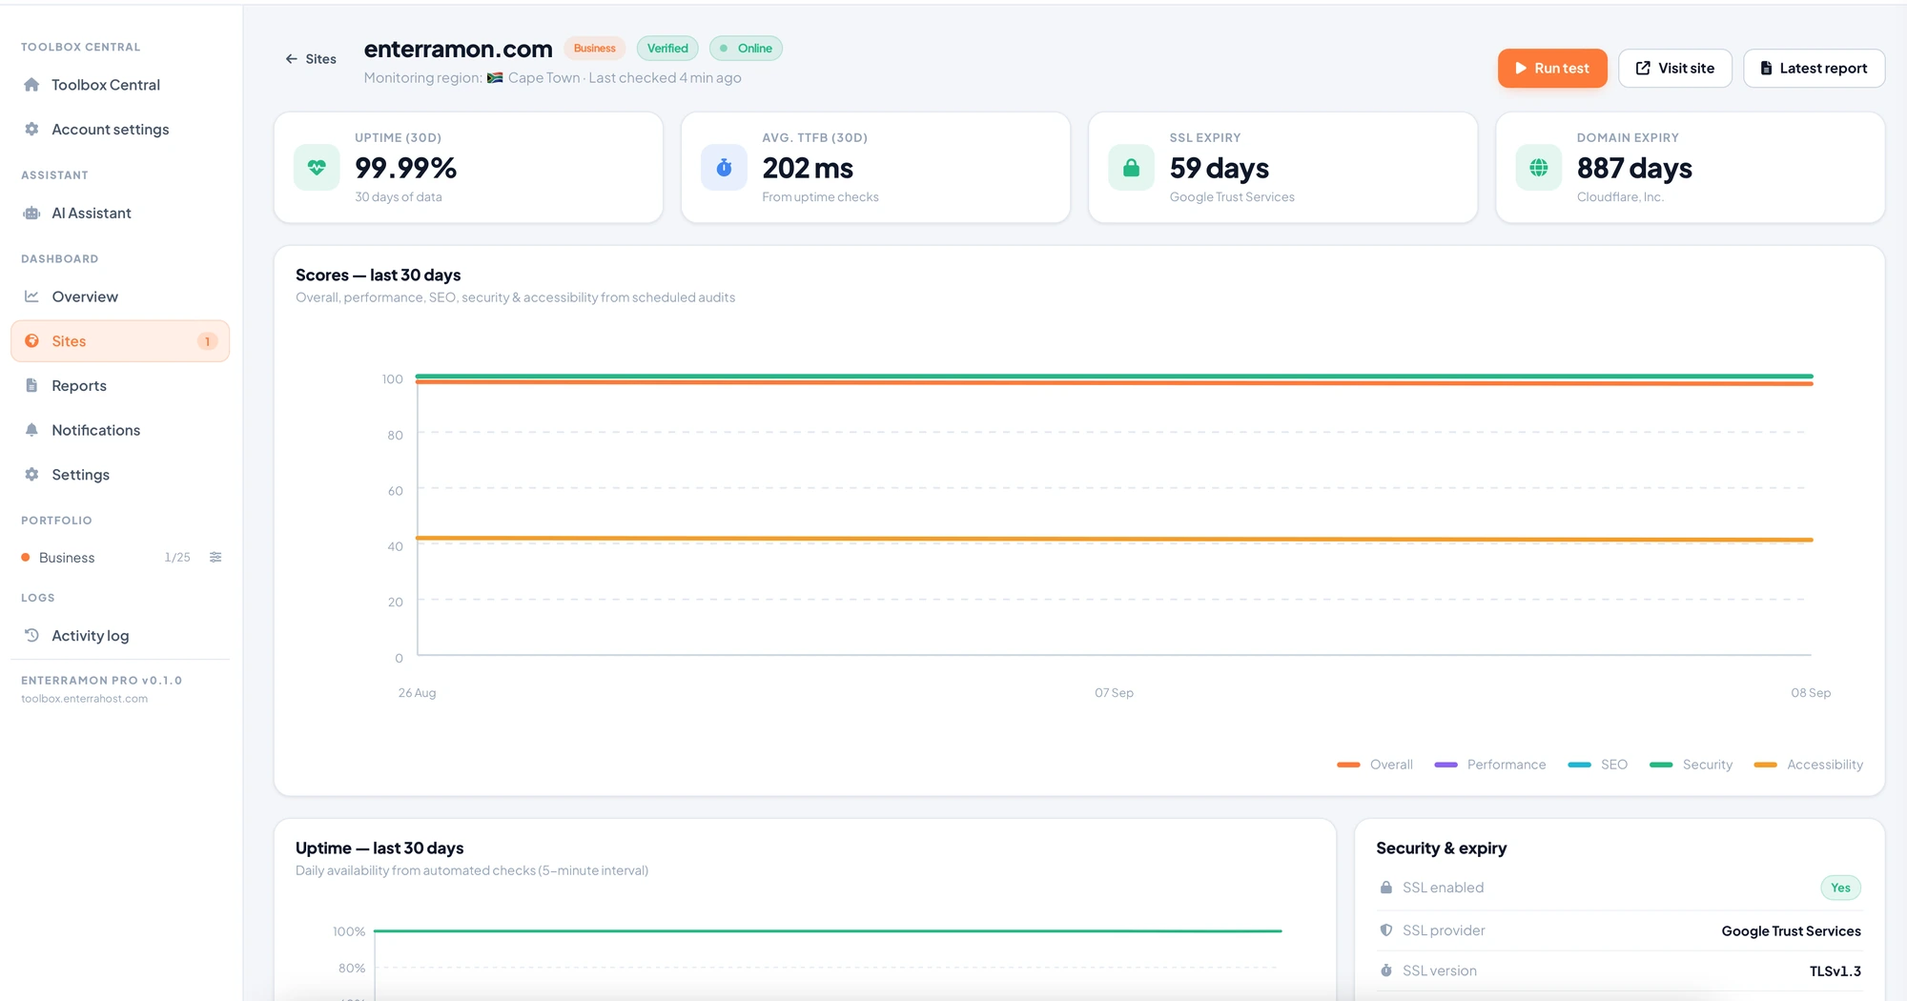Click the Overview chart icon

(31, 296)
